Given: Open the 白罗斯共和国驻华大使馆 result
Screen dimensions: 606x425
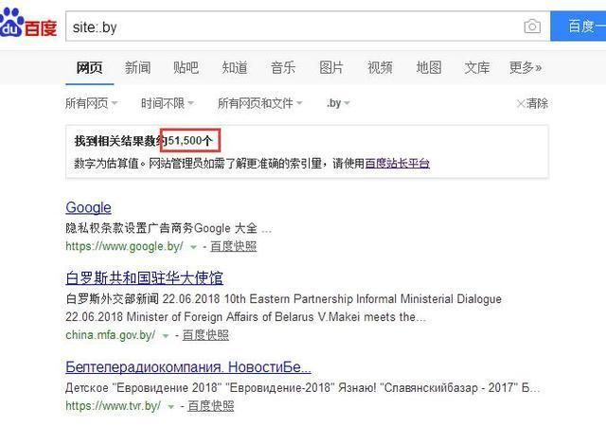Looking at the screenshot, I should tap(145, 278).
